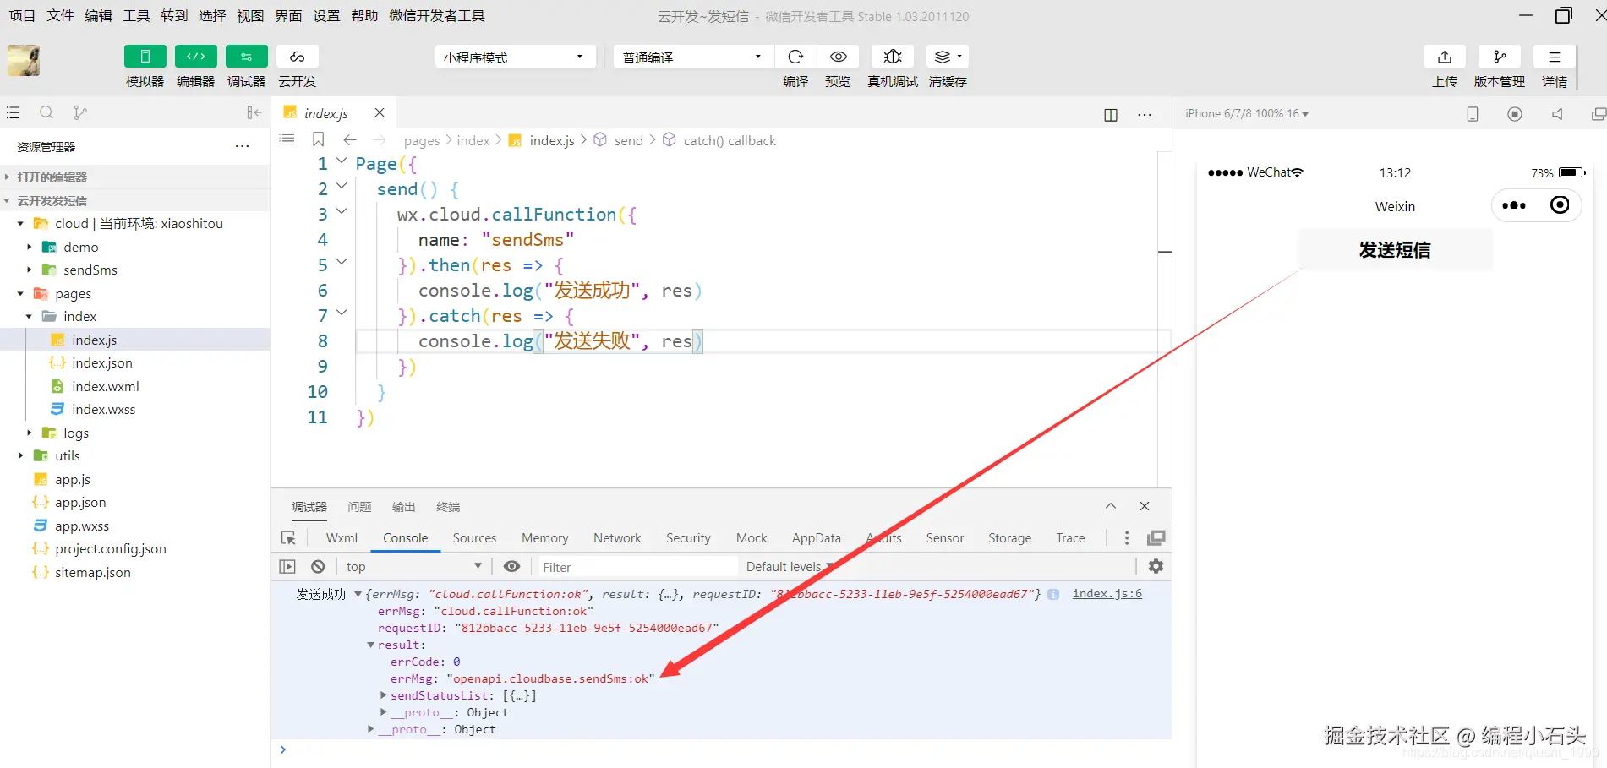The width and height of the screenshot is (1607, 768).
Task: Collapse the 云开发发短信 project section
Action: point(135,200)
